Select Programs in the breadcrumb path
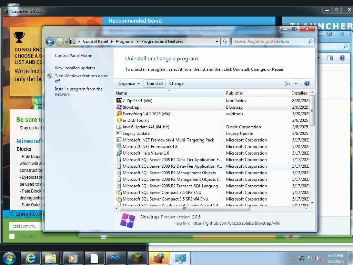Viewport: 353px width, 265px height. pyautogui.click(x=124, y=41)
